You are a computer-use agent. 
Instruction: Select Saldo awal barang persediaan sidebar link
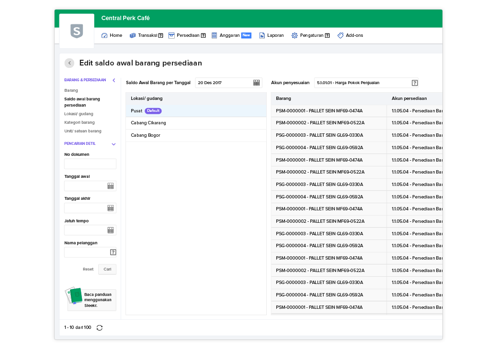[x=82, y=102]
